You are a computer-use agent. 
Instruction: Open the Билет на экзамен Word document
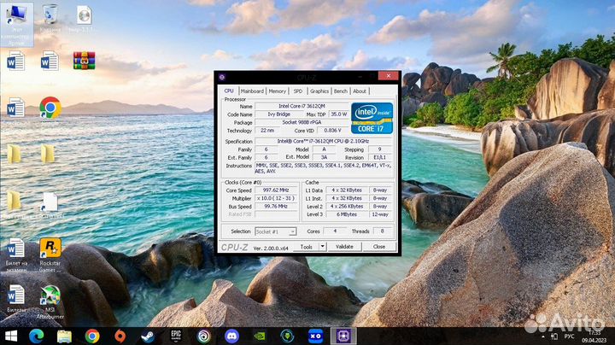tap(16, 255)
